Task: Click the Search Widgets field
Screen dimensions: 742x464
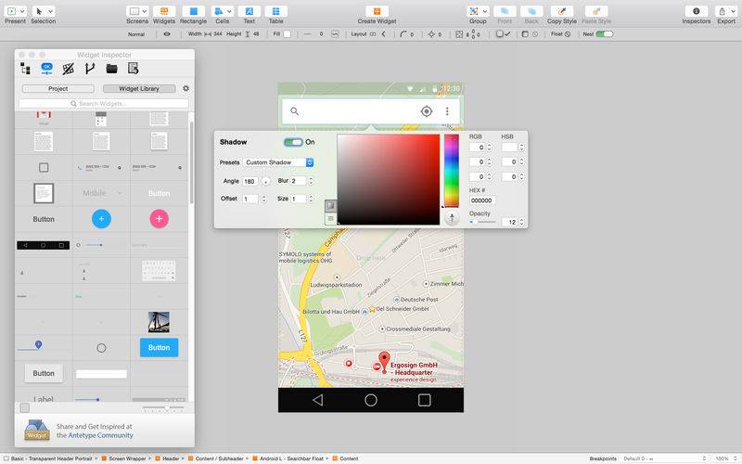Action: [103, 103]
